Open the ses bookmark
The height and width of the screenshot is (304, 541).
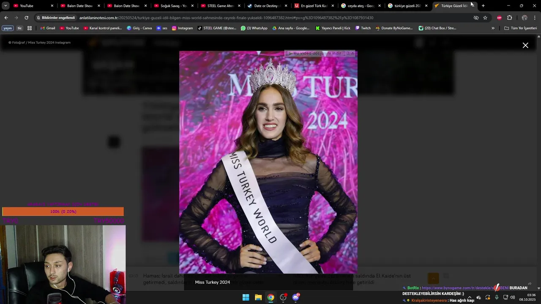(x=162, y=28)
